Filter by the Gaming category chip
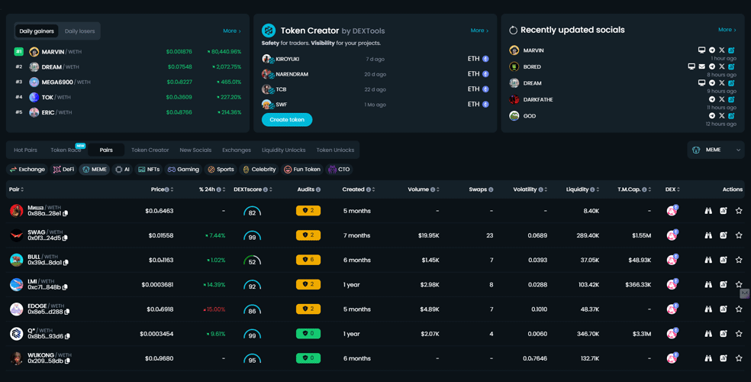 pos(183,169)
